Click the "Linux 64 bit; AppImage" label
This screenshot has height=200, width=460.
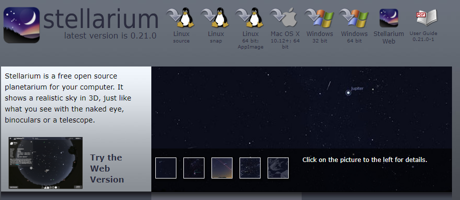point(251,40)
